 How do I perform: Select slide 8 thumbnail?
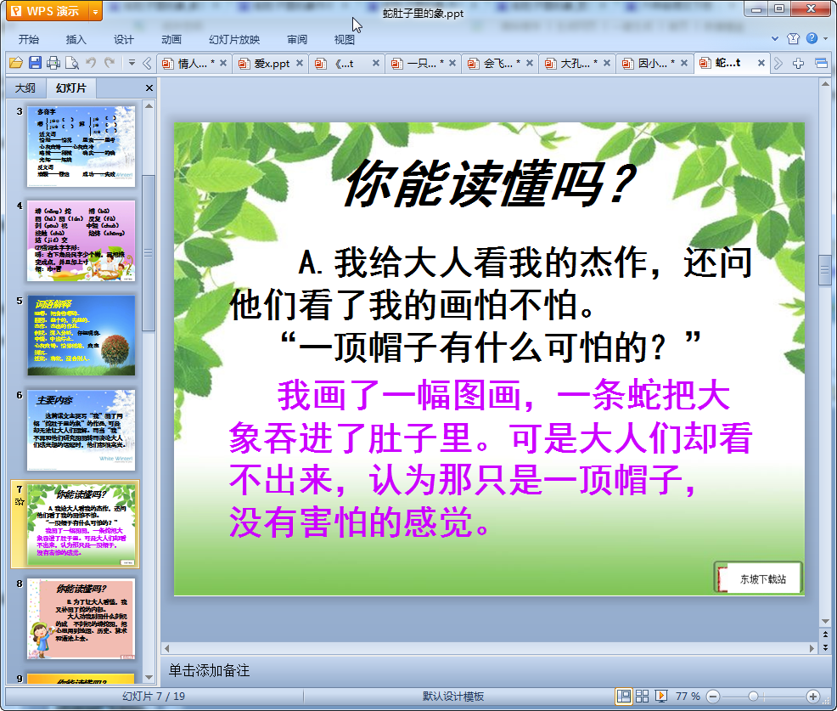click(81, 618)
